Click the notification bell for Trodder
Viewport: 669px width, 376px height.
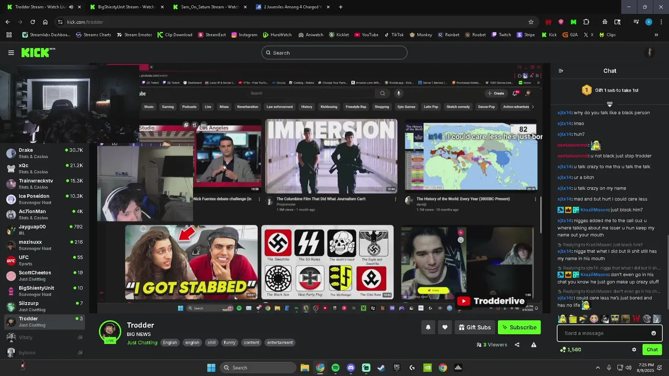coord(428,327)
